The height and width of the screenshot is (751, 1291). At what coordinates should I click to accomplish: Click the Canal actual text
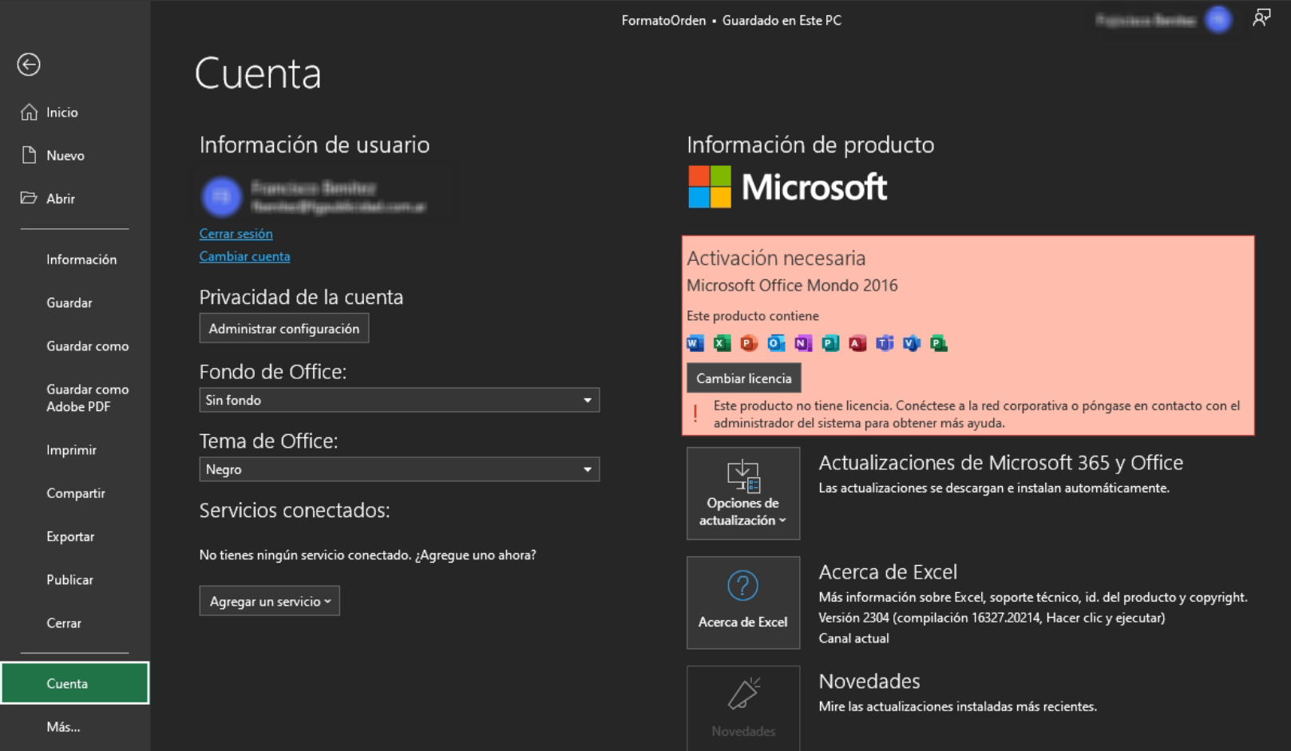pyautogui.click(x=853, y=638)
